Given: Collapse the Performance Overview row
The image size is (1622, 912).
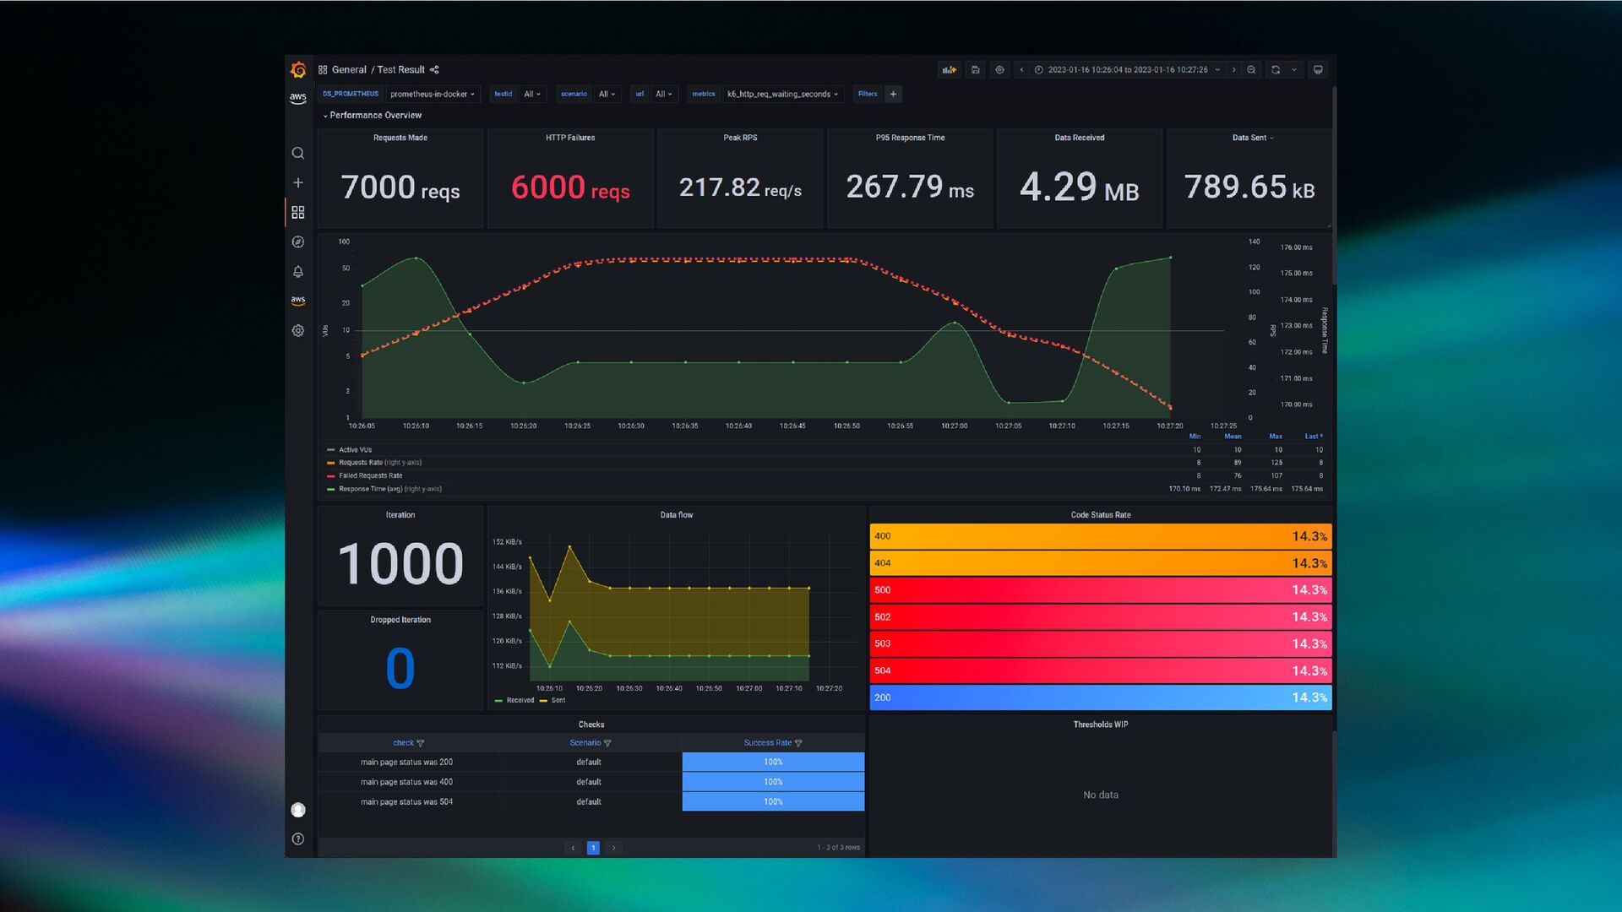Looking at the screenshot, I should (374, 116).
